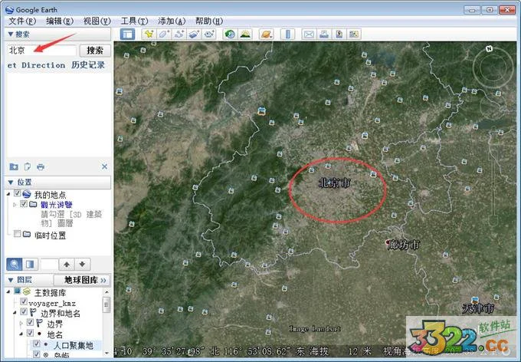Screen dimensions: 521x362
Task: Switch planets using the Saturn icon
Action: tap(267, 35)
